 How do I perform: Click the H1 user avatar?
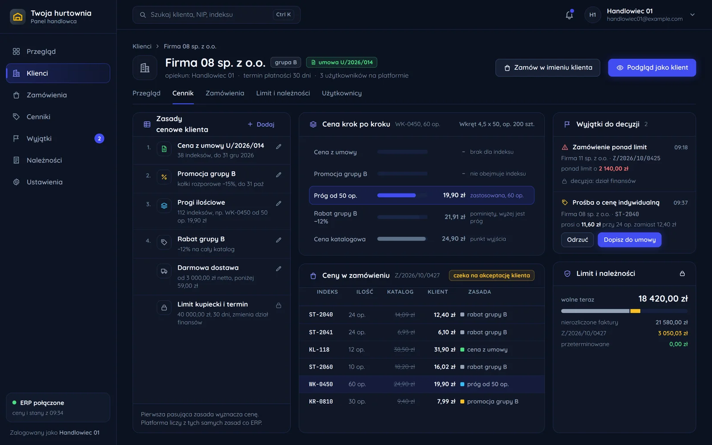click(593, 15)
